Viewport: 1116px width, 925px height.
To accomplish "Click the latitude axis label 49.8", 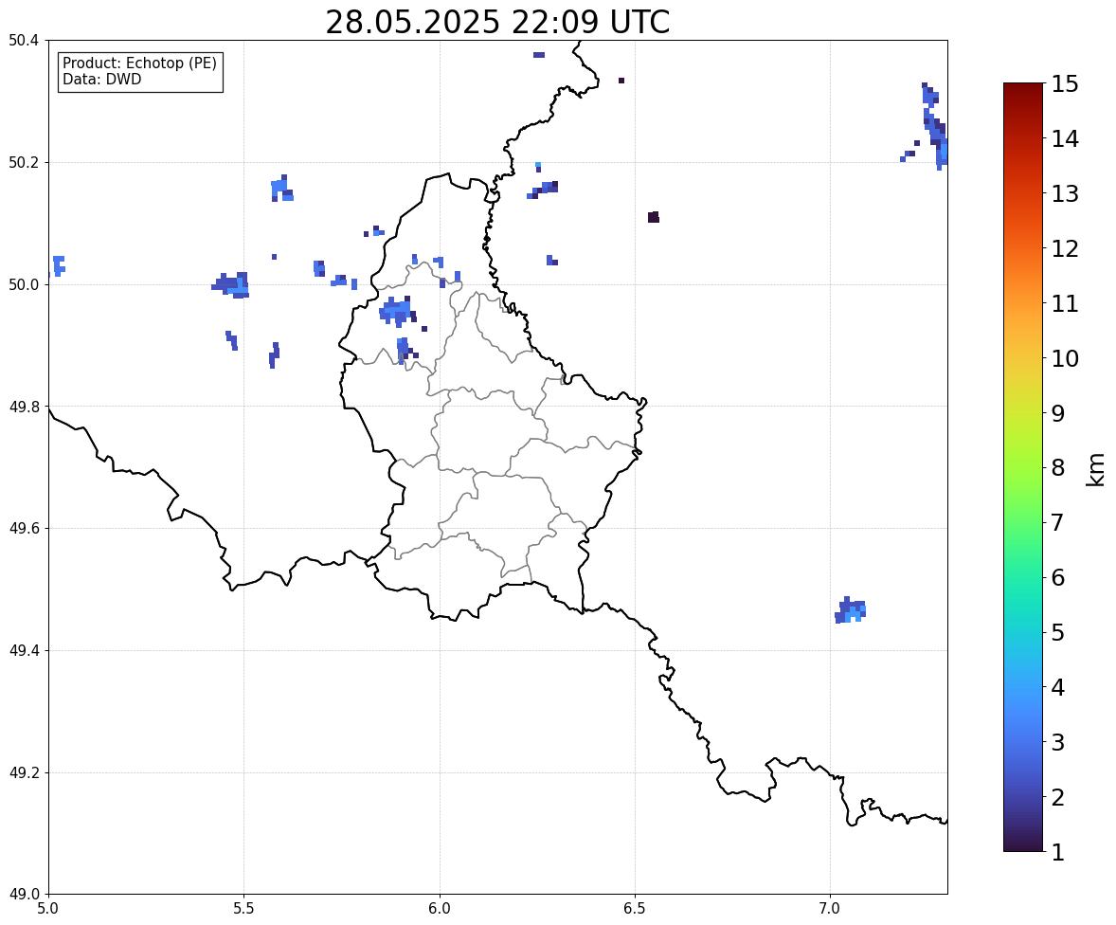I will (24, 407).
